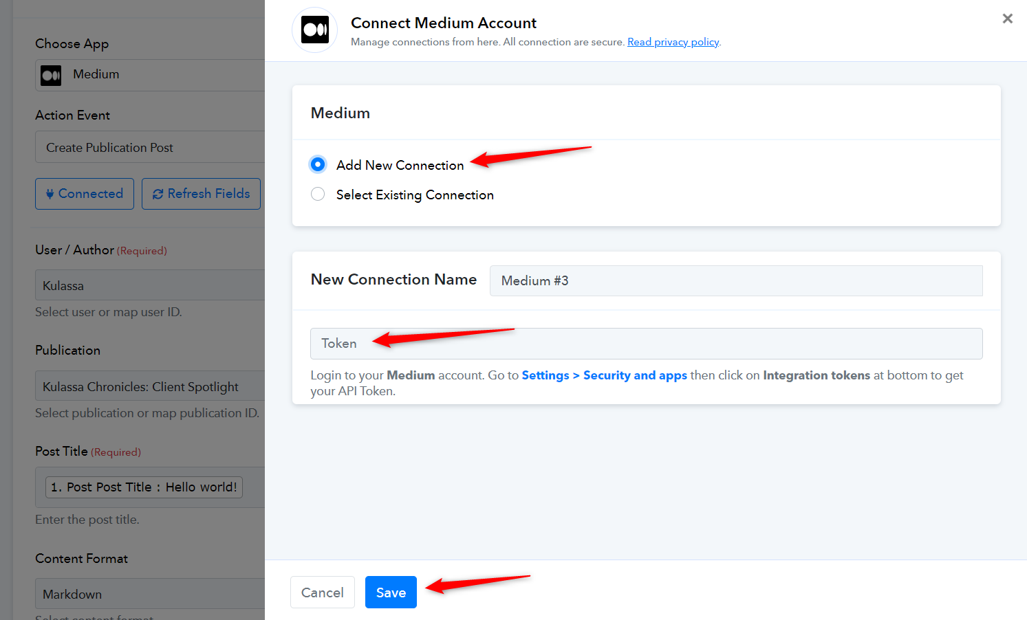The height and width of the screenshot is (620, 1027).
Task: Click the refresh icon on Refresh Fields
Action: 158,194
